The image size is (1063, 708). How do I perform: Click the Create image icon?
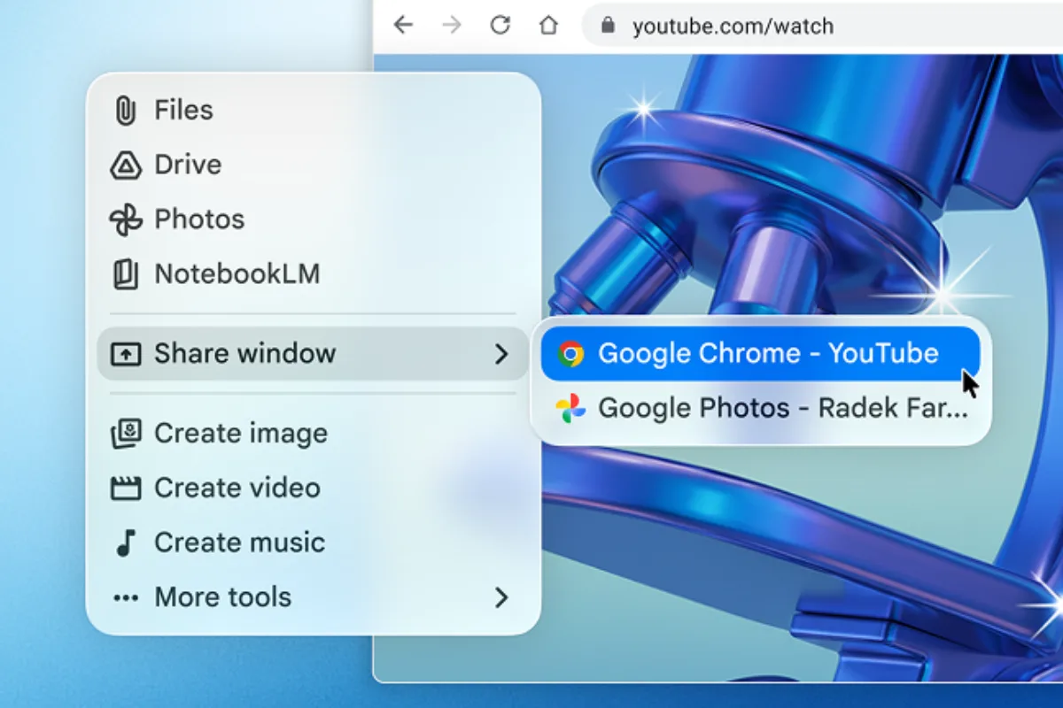click(x=125, y=434)
